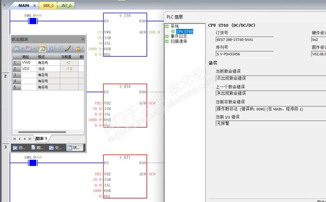Click the 地址 column header
This screenshot has width=326, height=202.
(29, 57)
